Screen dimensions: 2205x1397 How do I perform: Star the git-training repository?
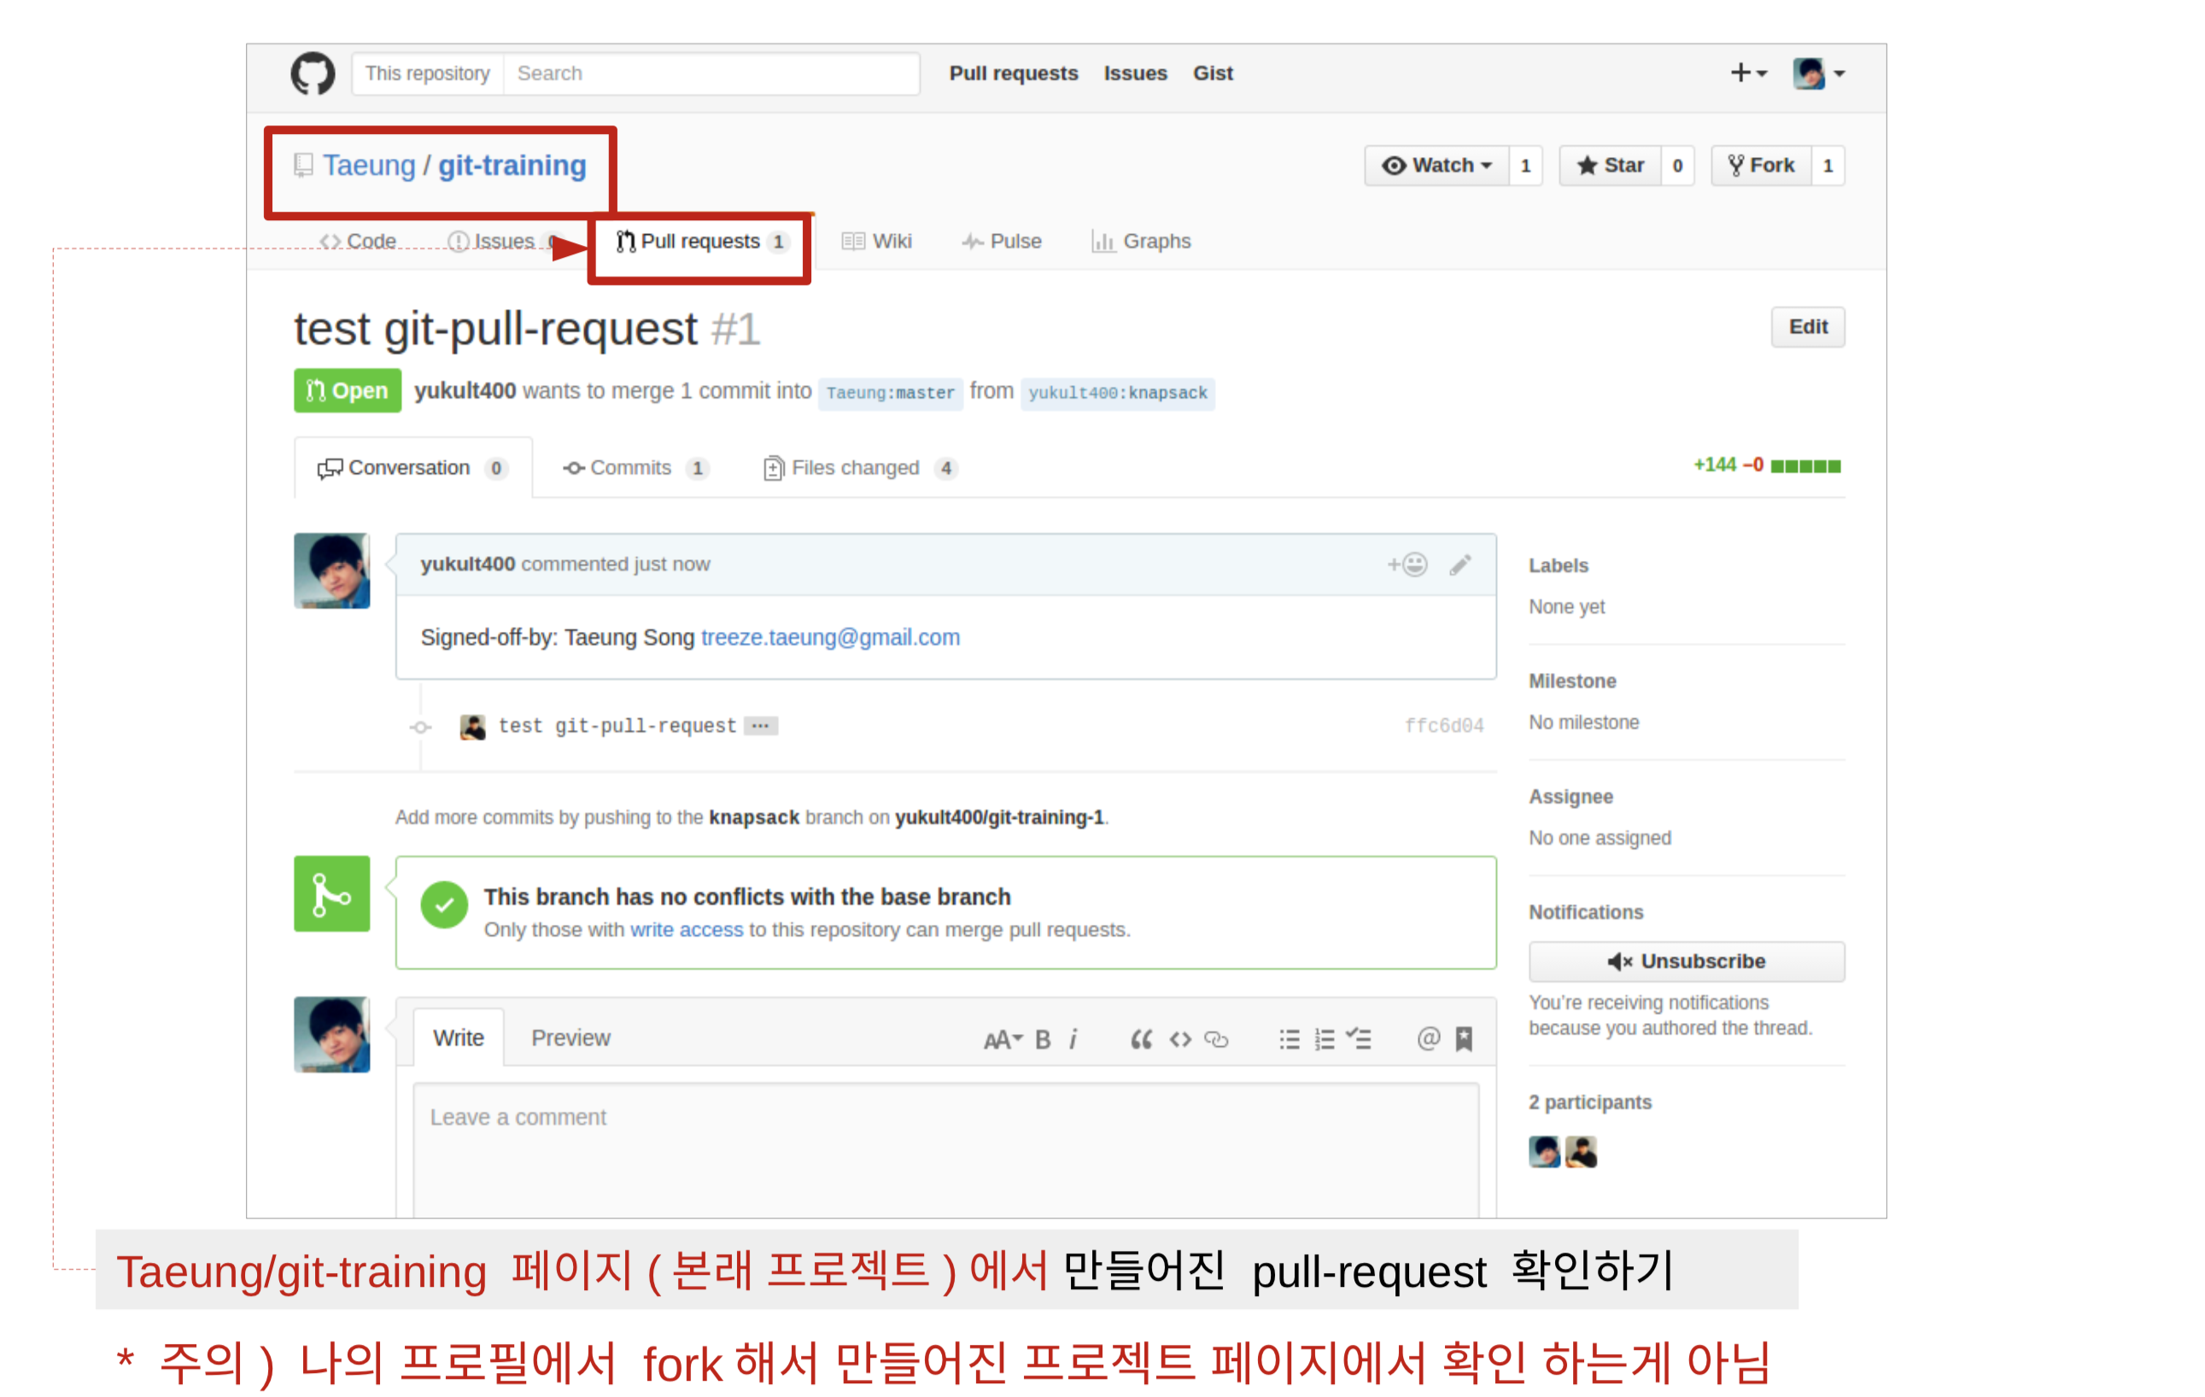click(x=1610, y=166)
